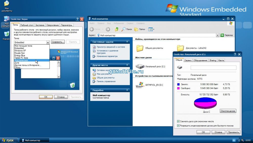
Task: Toggle compress drive to save space checkbox
Action: 178,121
